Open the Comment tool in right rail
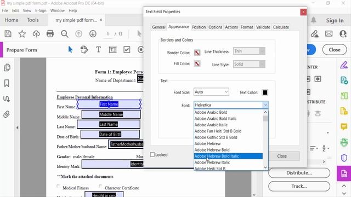 pyautogui.click(x=344, y=126)
